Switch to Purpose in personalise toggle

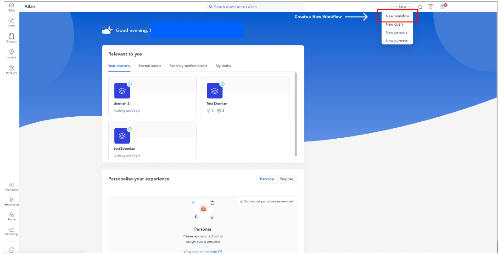point(286,179)
